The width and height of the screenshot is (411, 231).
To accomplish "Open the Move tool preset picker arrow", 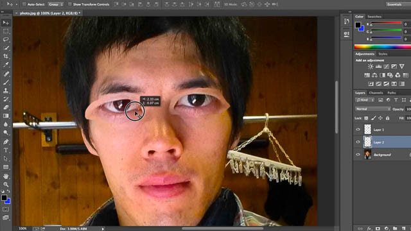I will (17, 4).
